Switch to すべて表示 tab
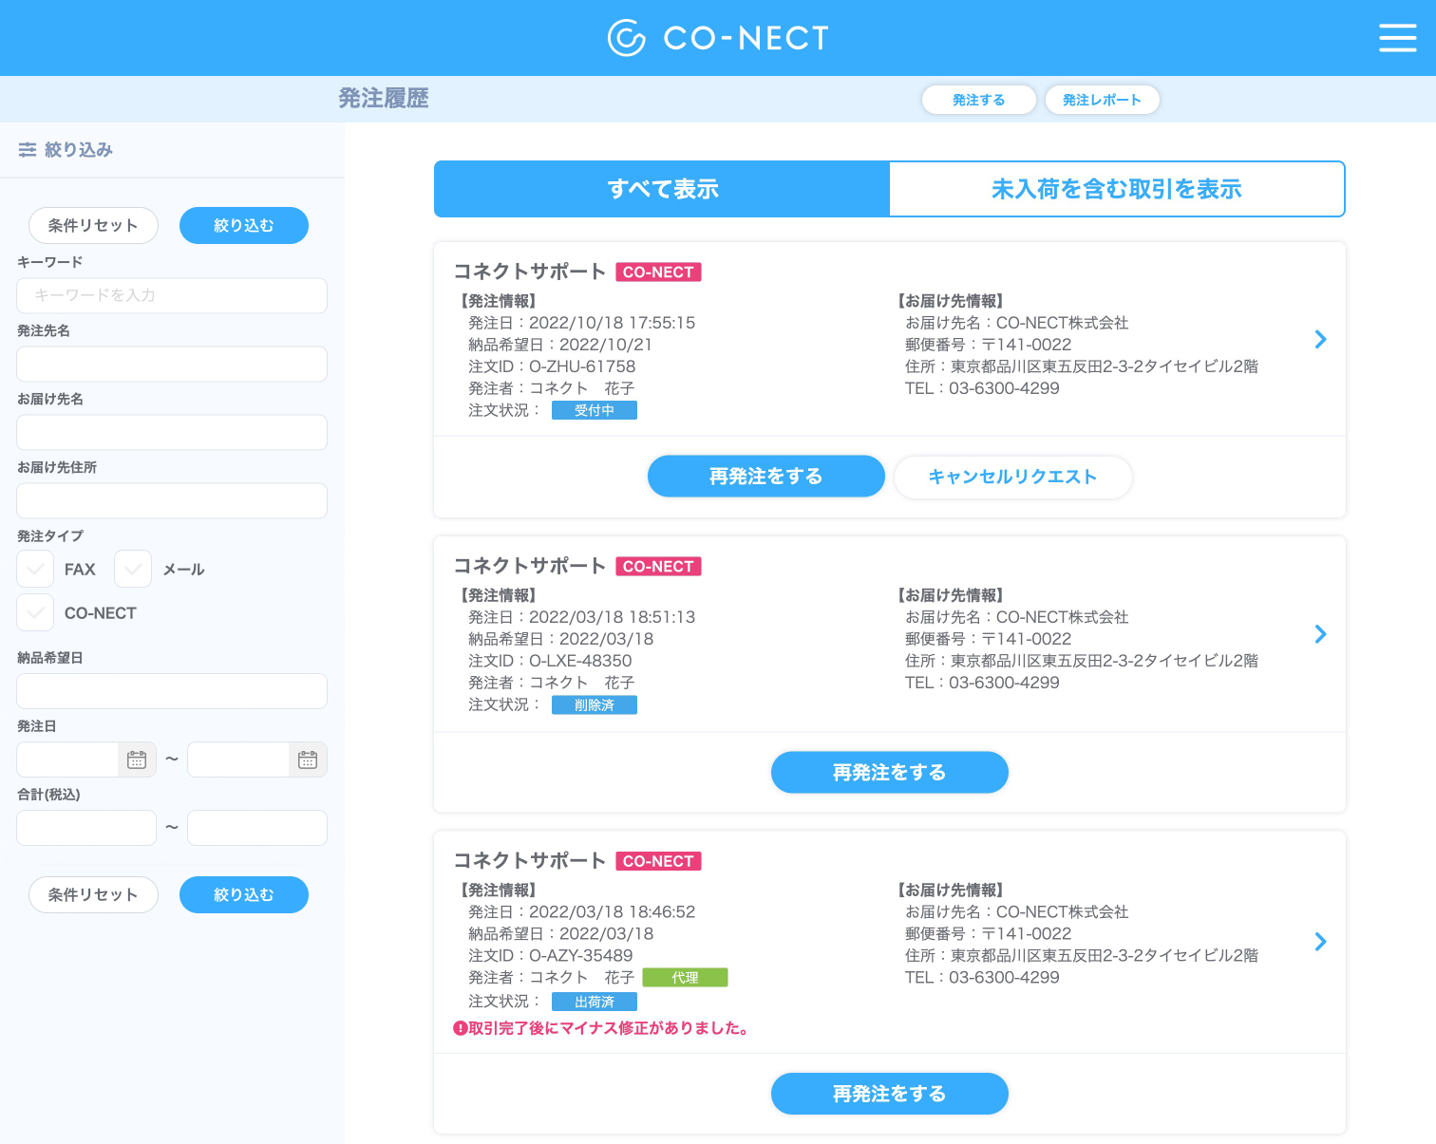The height and width of the screenshot is (1144, 1436). 662,189
